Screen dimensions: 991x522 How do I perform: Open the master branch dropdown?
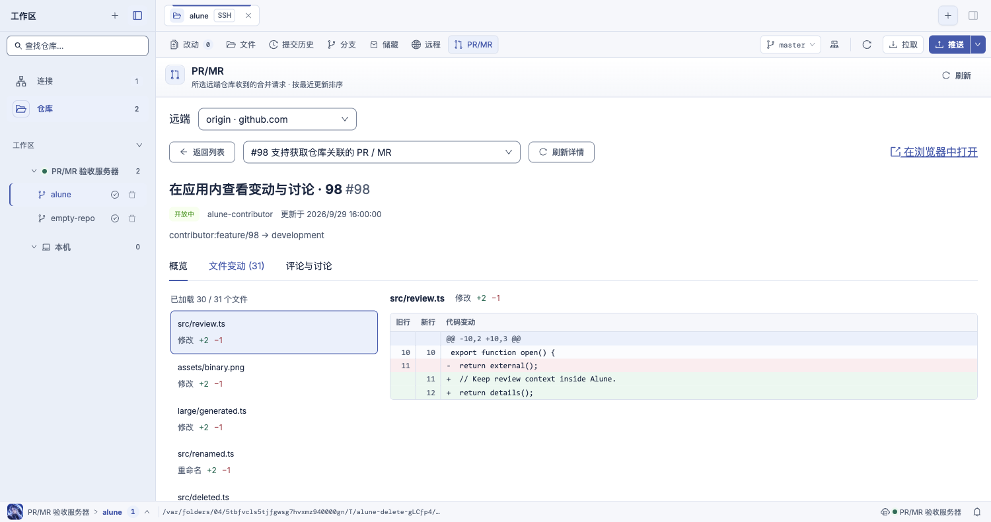tap(791, 45)
